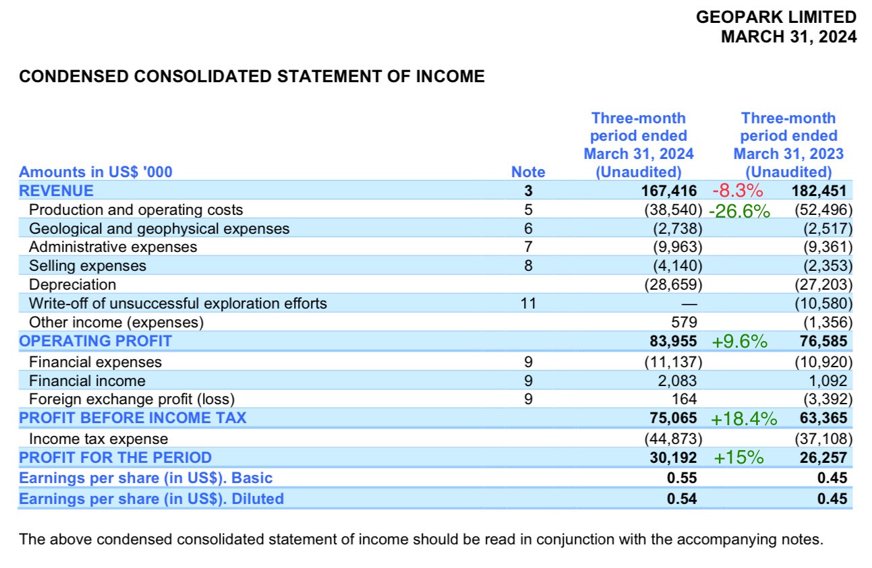Select the other income value 579
872x568 pixels.
click(684, 322)
